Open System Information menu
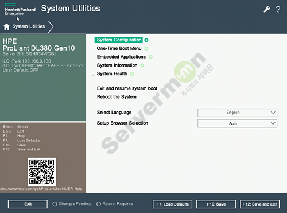 [117, 65]
